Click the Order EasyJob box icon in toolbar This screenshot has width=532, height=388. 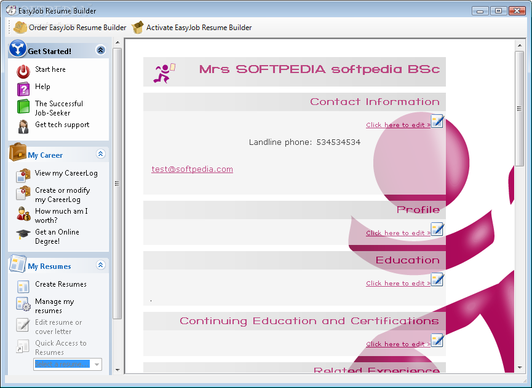click(x=20, y=28)
